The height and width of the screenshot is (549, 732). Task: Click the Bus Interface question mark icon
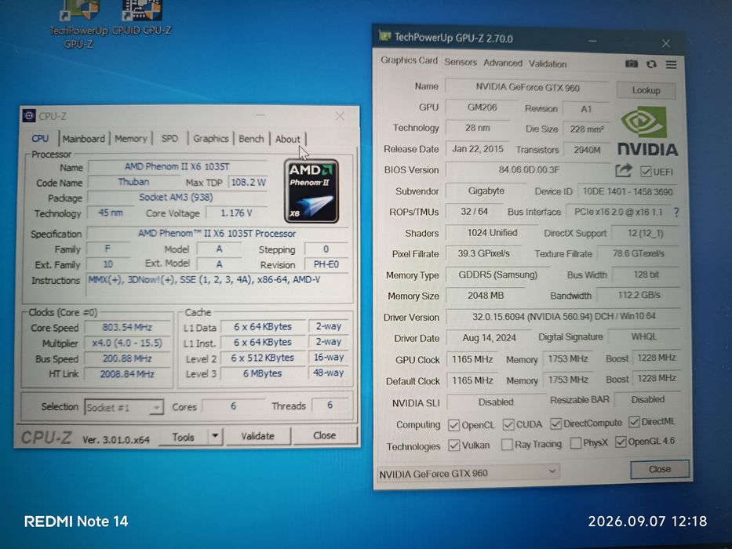(x=676, y=212)
